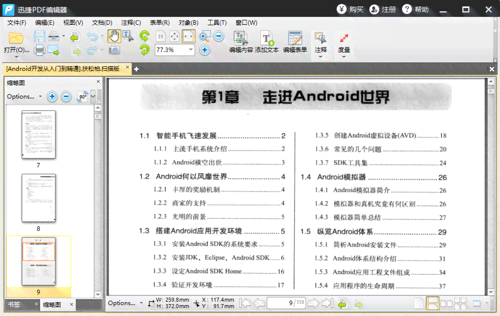Toggle continuous page layout

[x=432, y=303]
